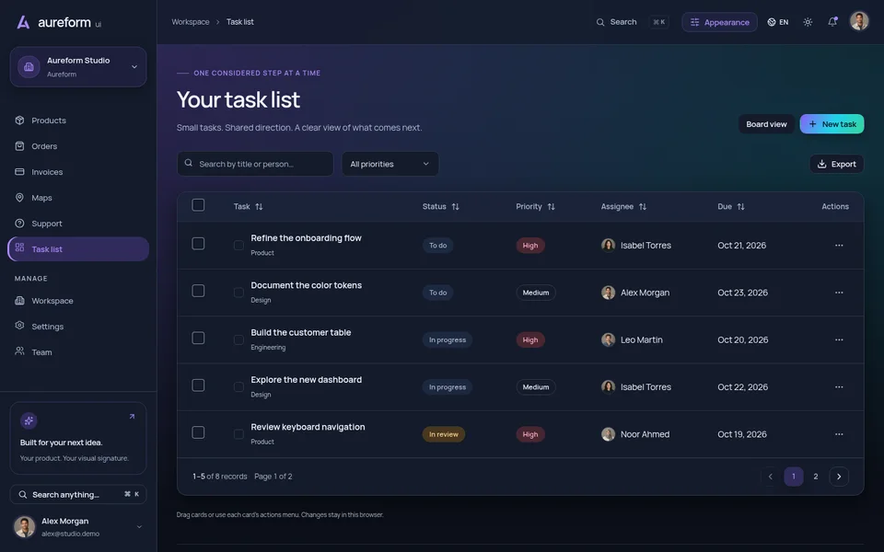Viewport: 884px width, 552px height.
Task: Select the Explore the new dashboard row checkbox
Action: click(198, 385)
